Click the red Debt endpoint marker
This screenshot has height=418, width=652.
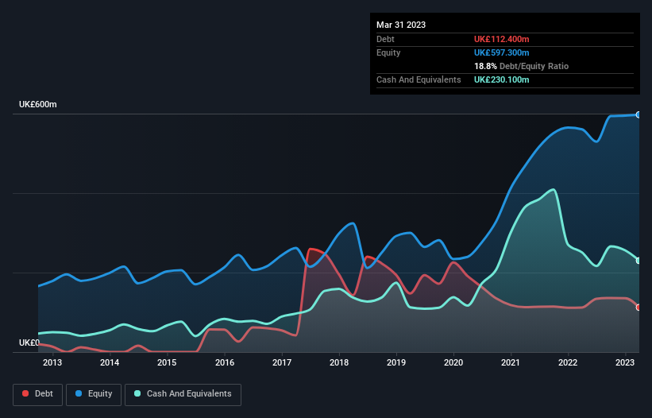click(638, 308)
